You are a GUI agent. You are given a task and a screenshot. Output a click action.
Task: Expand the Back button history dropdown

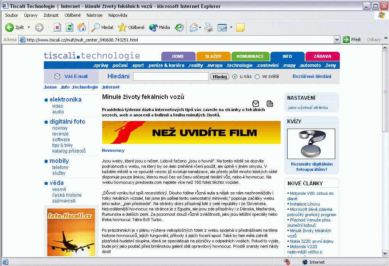coord(29,27)
